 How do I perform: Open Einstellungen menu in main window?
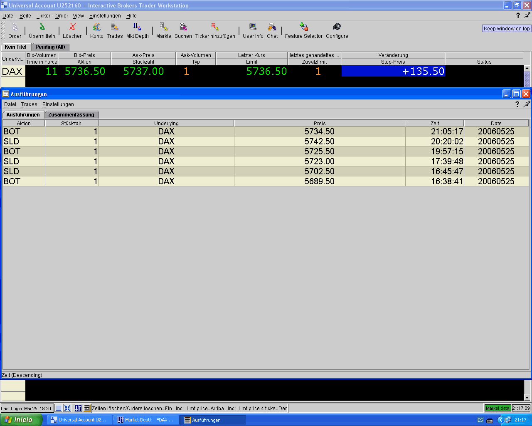coord(105,16)
